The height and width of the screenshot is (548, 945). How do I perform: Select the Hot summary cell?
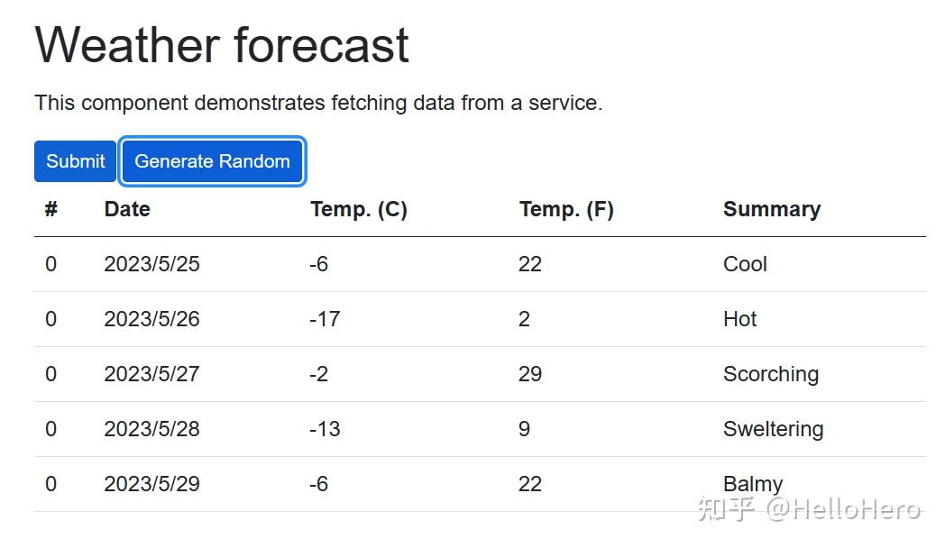[x=739, y=319]
